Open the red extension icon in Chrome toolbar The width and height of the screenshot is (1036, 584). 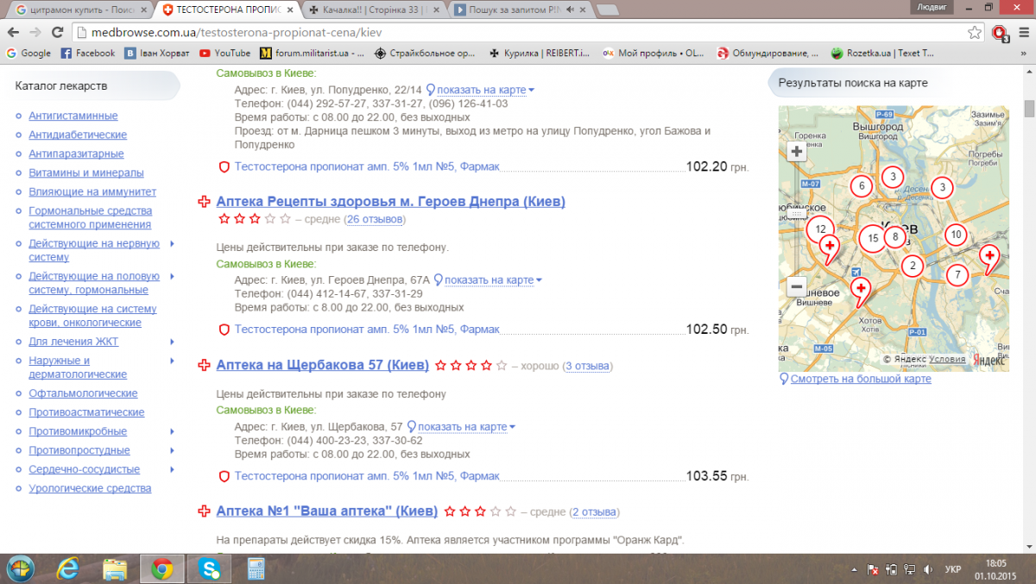(1000, 33)
